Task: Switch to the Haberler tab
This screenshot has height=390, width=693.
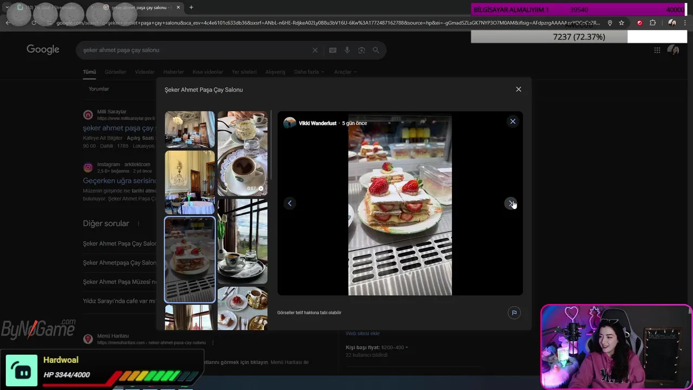Action: click(173, 71)
